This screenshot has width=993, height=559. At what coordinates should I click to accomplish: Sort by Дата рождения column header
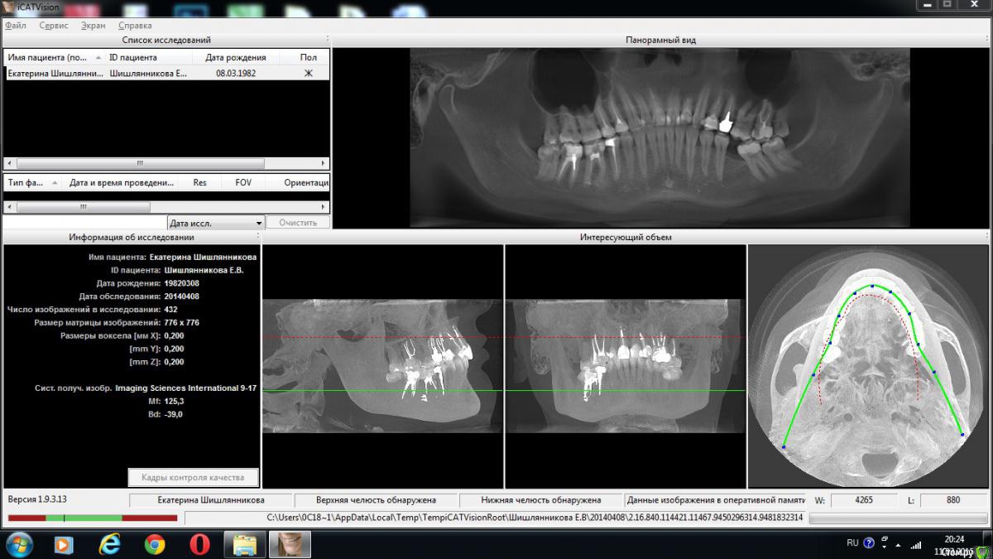point(235,58)
